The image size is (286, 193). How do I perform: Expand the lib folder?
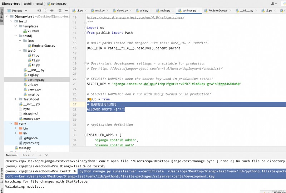point(16,133)
